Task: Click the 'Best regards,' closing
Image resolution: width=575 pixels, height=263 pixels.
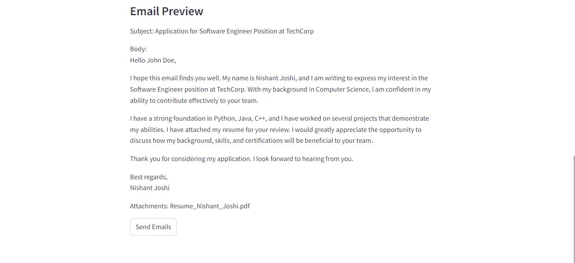Action: [x=149, y=177]
